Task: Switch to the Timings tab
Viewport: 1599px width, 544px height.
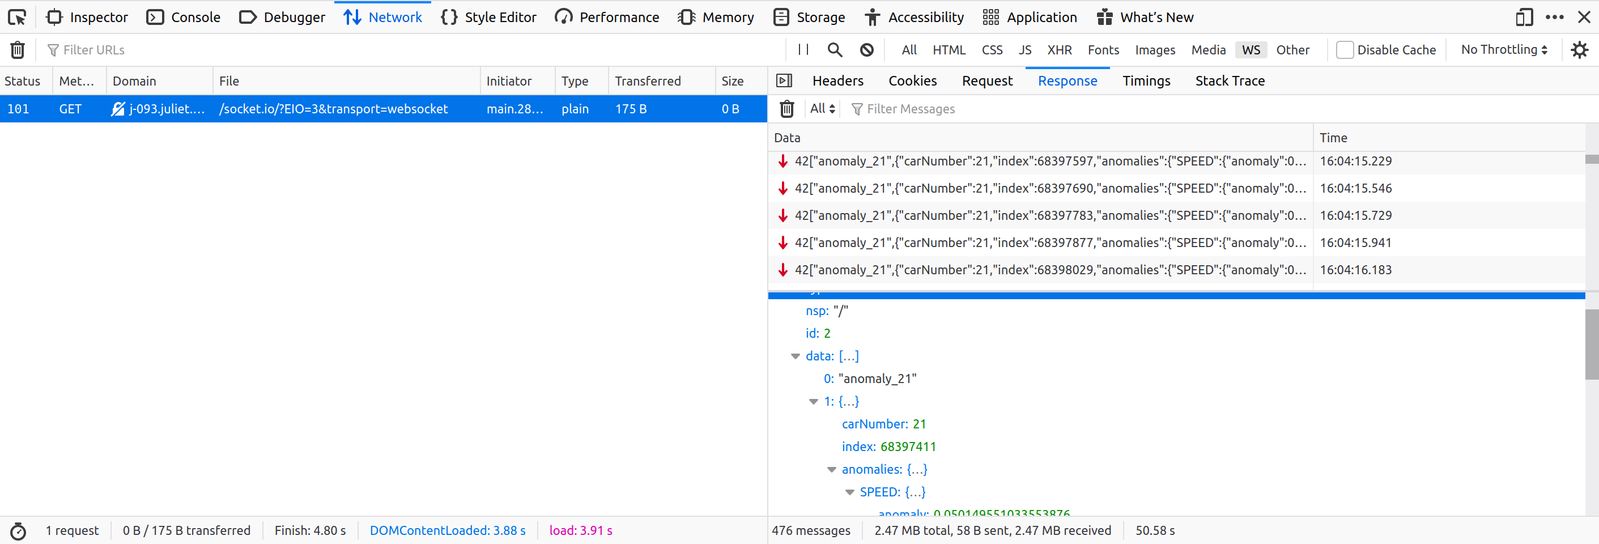Action: tap(1146, 80)
